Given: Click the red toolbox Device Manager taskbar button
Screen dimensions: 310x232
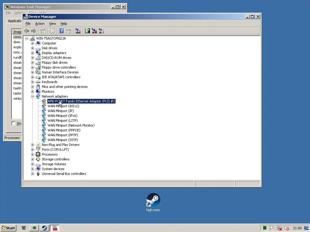Looking at the screenshot, I should 55,228.
